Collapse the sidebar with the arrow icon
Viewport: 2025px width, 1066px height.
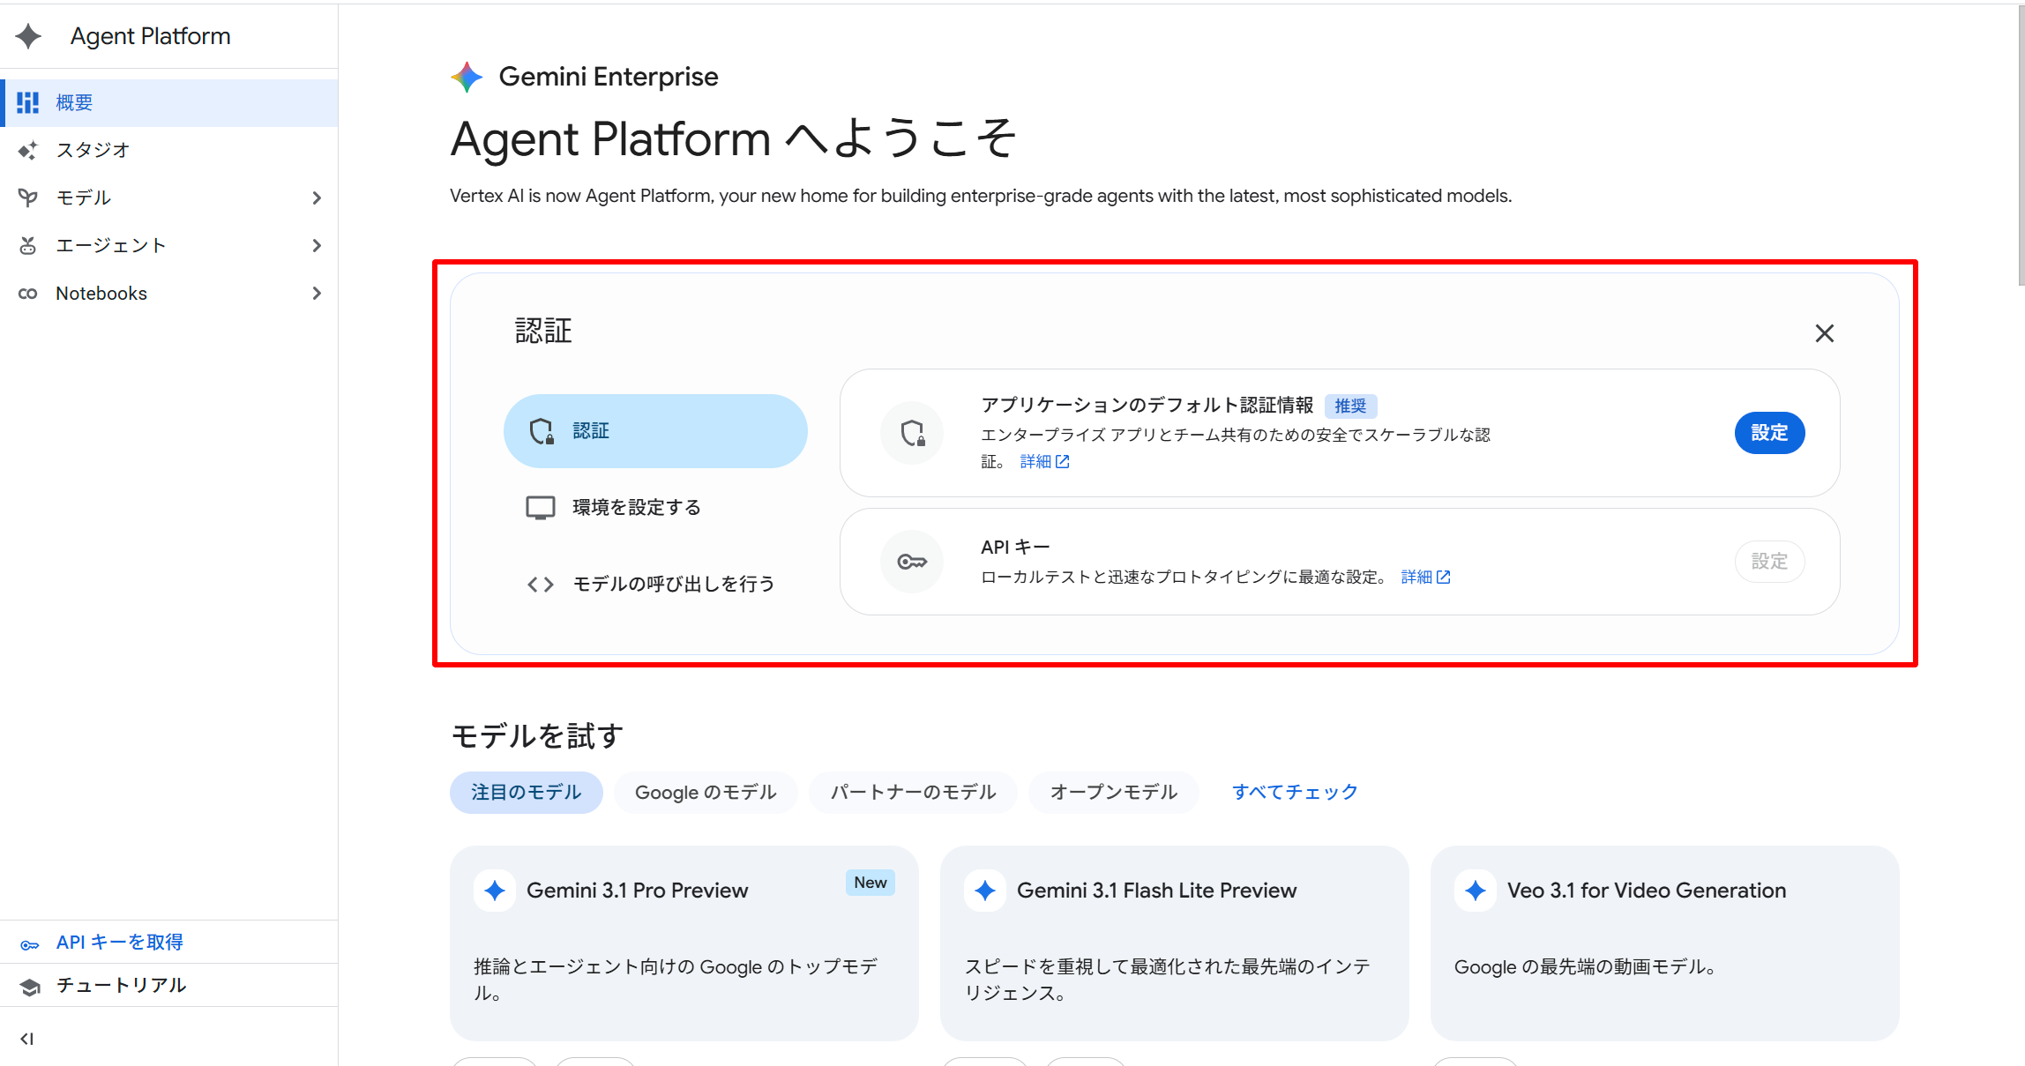(26, 1039)
